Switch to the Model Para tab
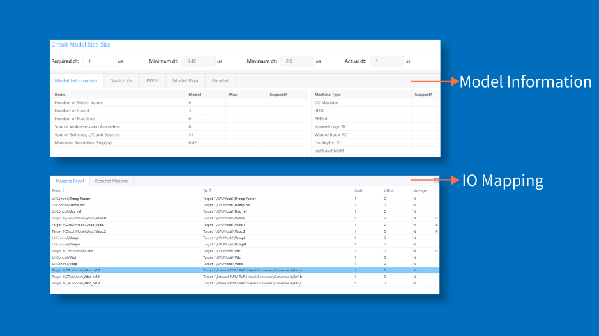Screen dimensions: 599x336 click(185, 80)
